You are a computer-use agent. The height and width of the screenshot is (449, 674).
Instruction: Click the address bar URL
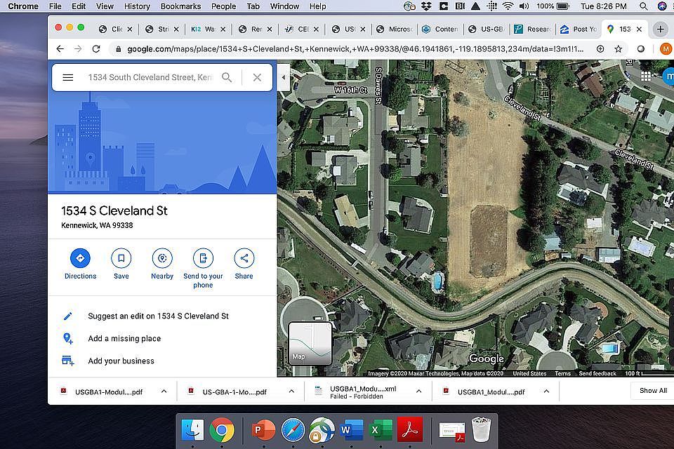[355, 49]
